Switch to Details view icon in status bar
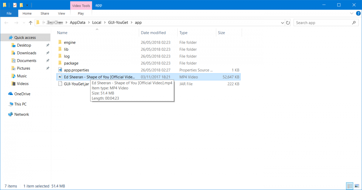 (x=350, y=186)
